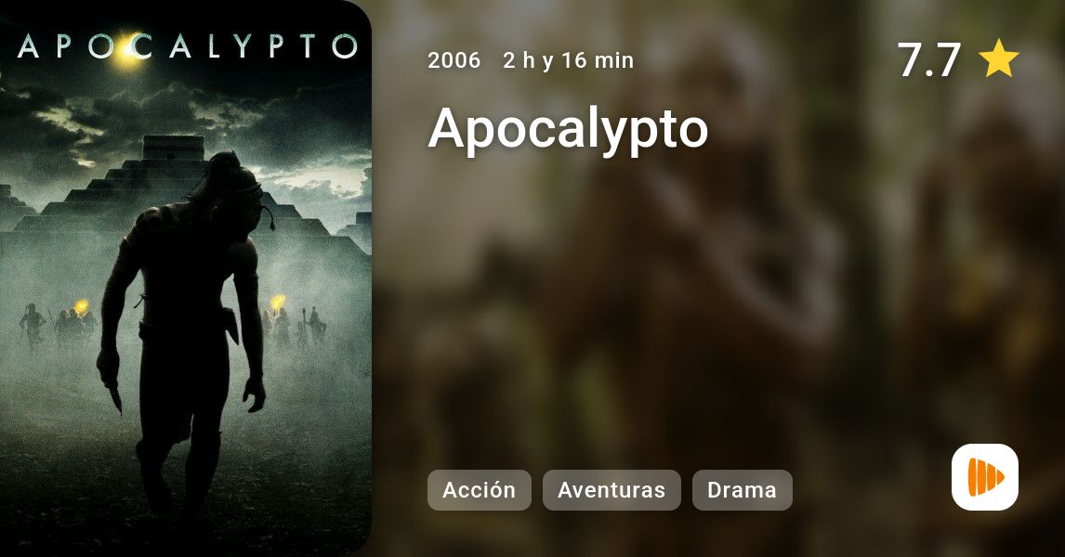1065x557 pixels.
Task: Open the Aventuras genre tag
Action: point(611,490)
